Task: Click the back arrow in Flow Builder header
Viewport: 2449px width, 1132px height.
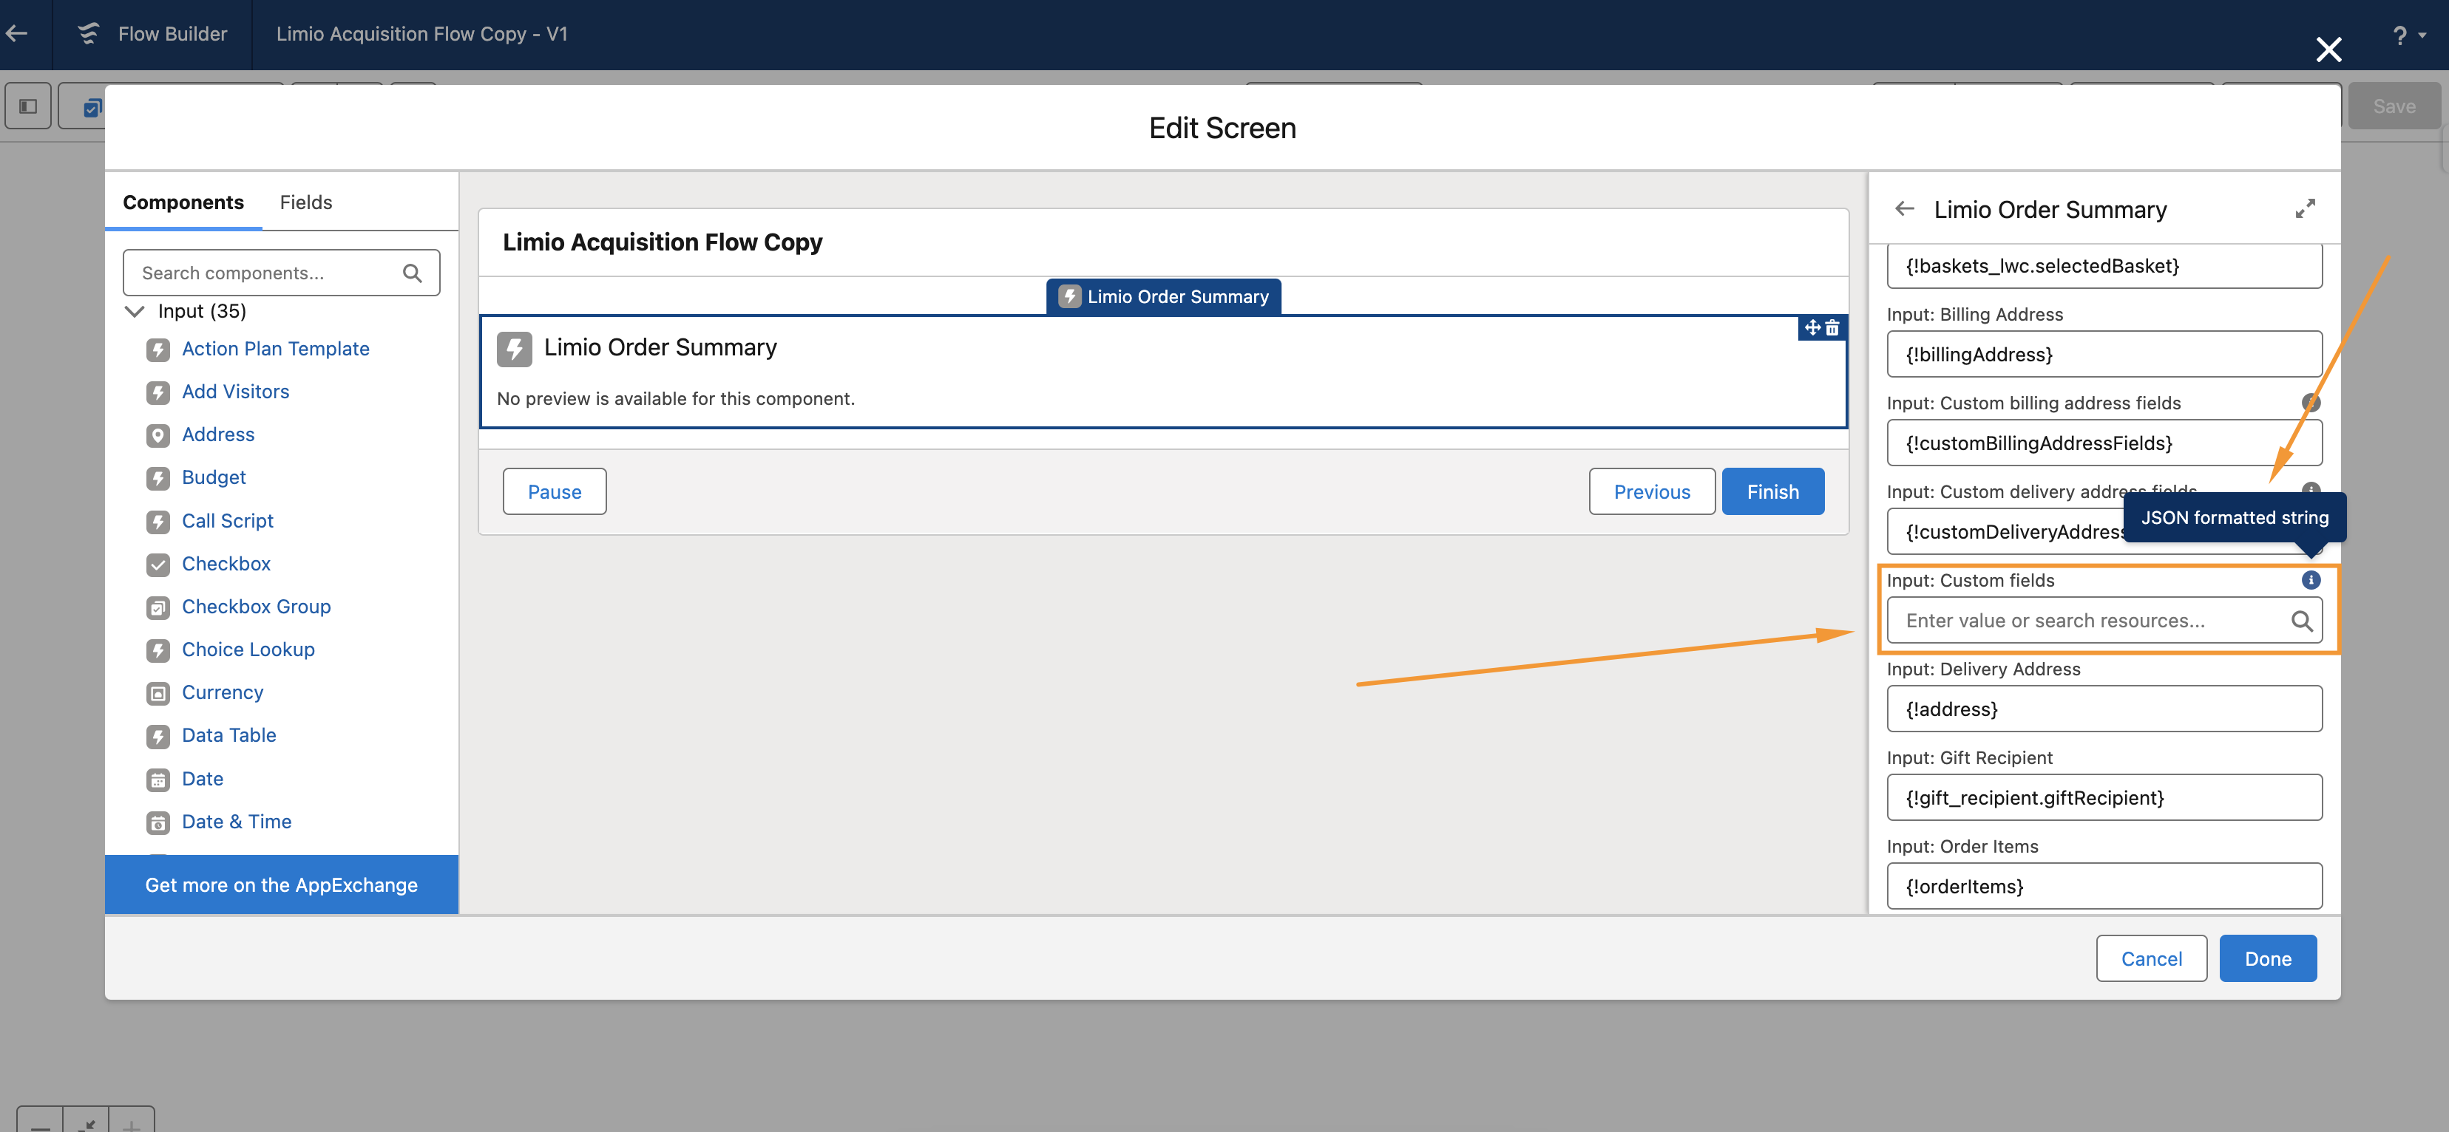Action: (16, 34)
